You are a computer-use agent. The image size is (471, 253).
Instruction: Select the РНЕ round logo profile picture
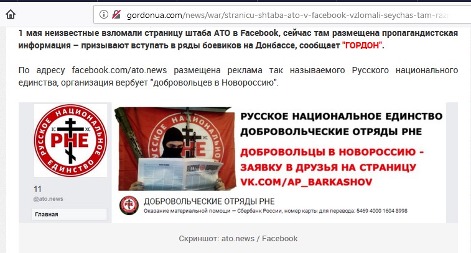[x=70, y=140]
